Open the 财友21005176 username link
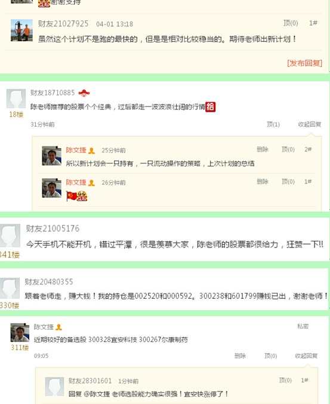330x404 pixels. tap(53, 228)
